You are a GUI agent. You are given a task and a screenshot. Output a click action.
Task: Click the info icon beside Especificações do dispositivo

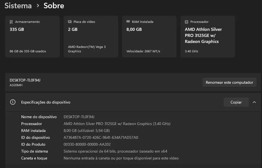coord(13,102)
